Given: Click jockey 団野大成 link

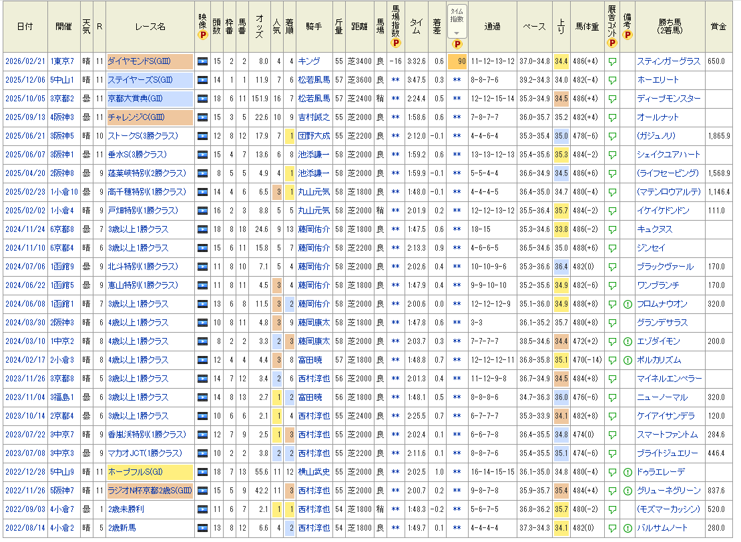Looking at the screenshot, I should pyautogui.click(x=314, y=136).
